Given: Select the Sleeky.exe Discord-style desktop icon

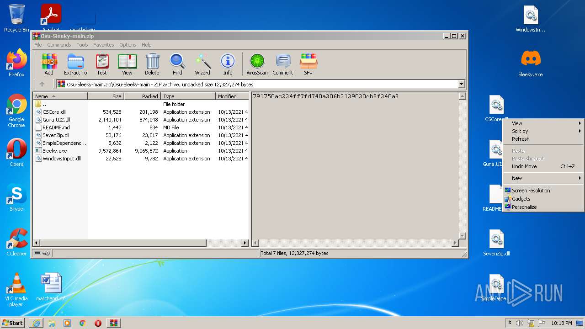Looking at the screenshot, I should 531,63.
